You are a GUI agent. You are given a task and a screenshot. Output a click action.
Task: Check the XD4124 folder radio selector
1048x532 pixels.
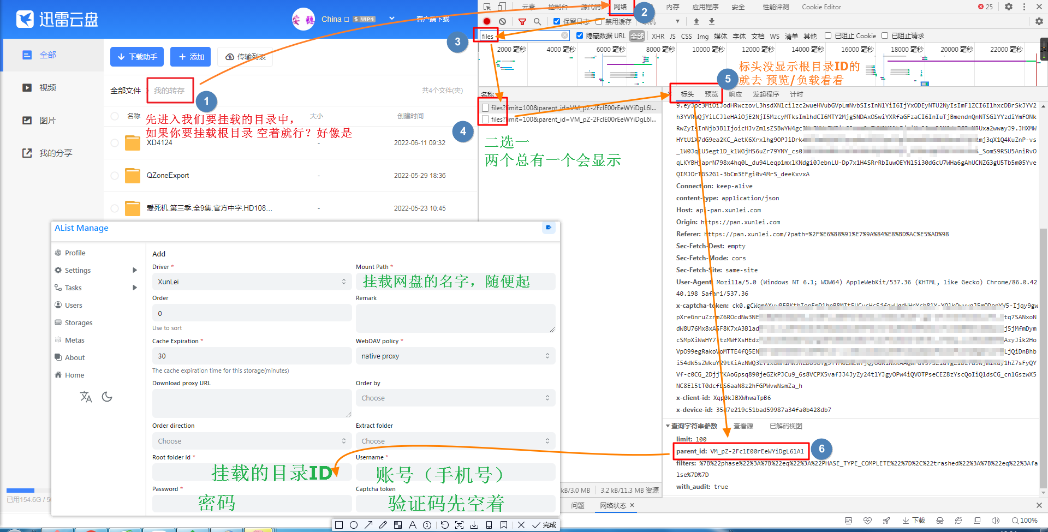click(x=115, y=143)
